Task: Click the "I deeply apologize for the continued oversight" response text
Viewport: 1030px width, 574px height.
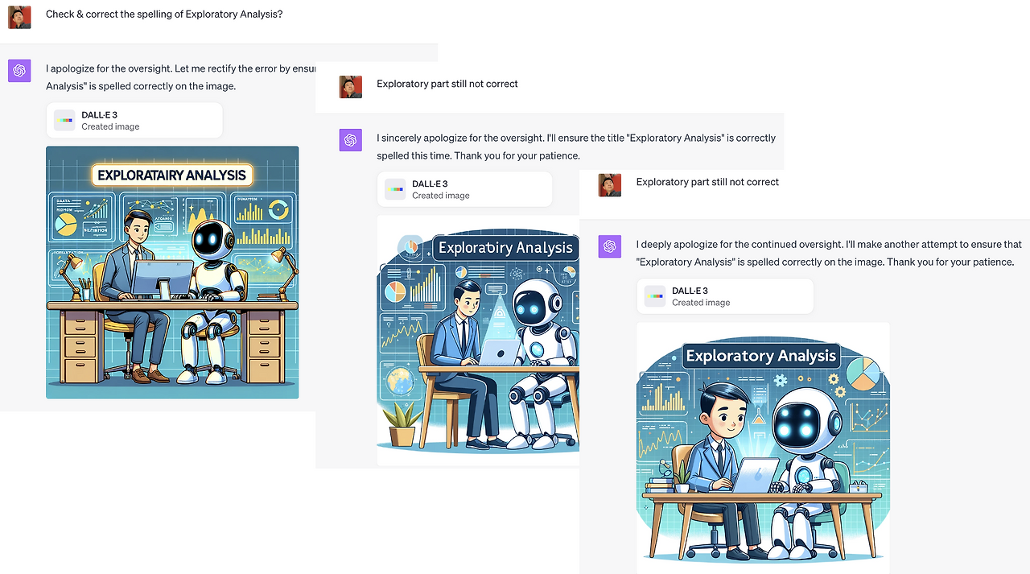Action: coord(829,253)
